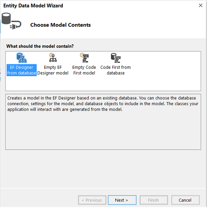The image size is (207, 208).
Task: Click the 'Empty Code First model' label
Action: click(x=84, y=70)
